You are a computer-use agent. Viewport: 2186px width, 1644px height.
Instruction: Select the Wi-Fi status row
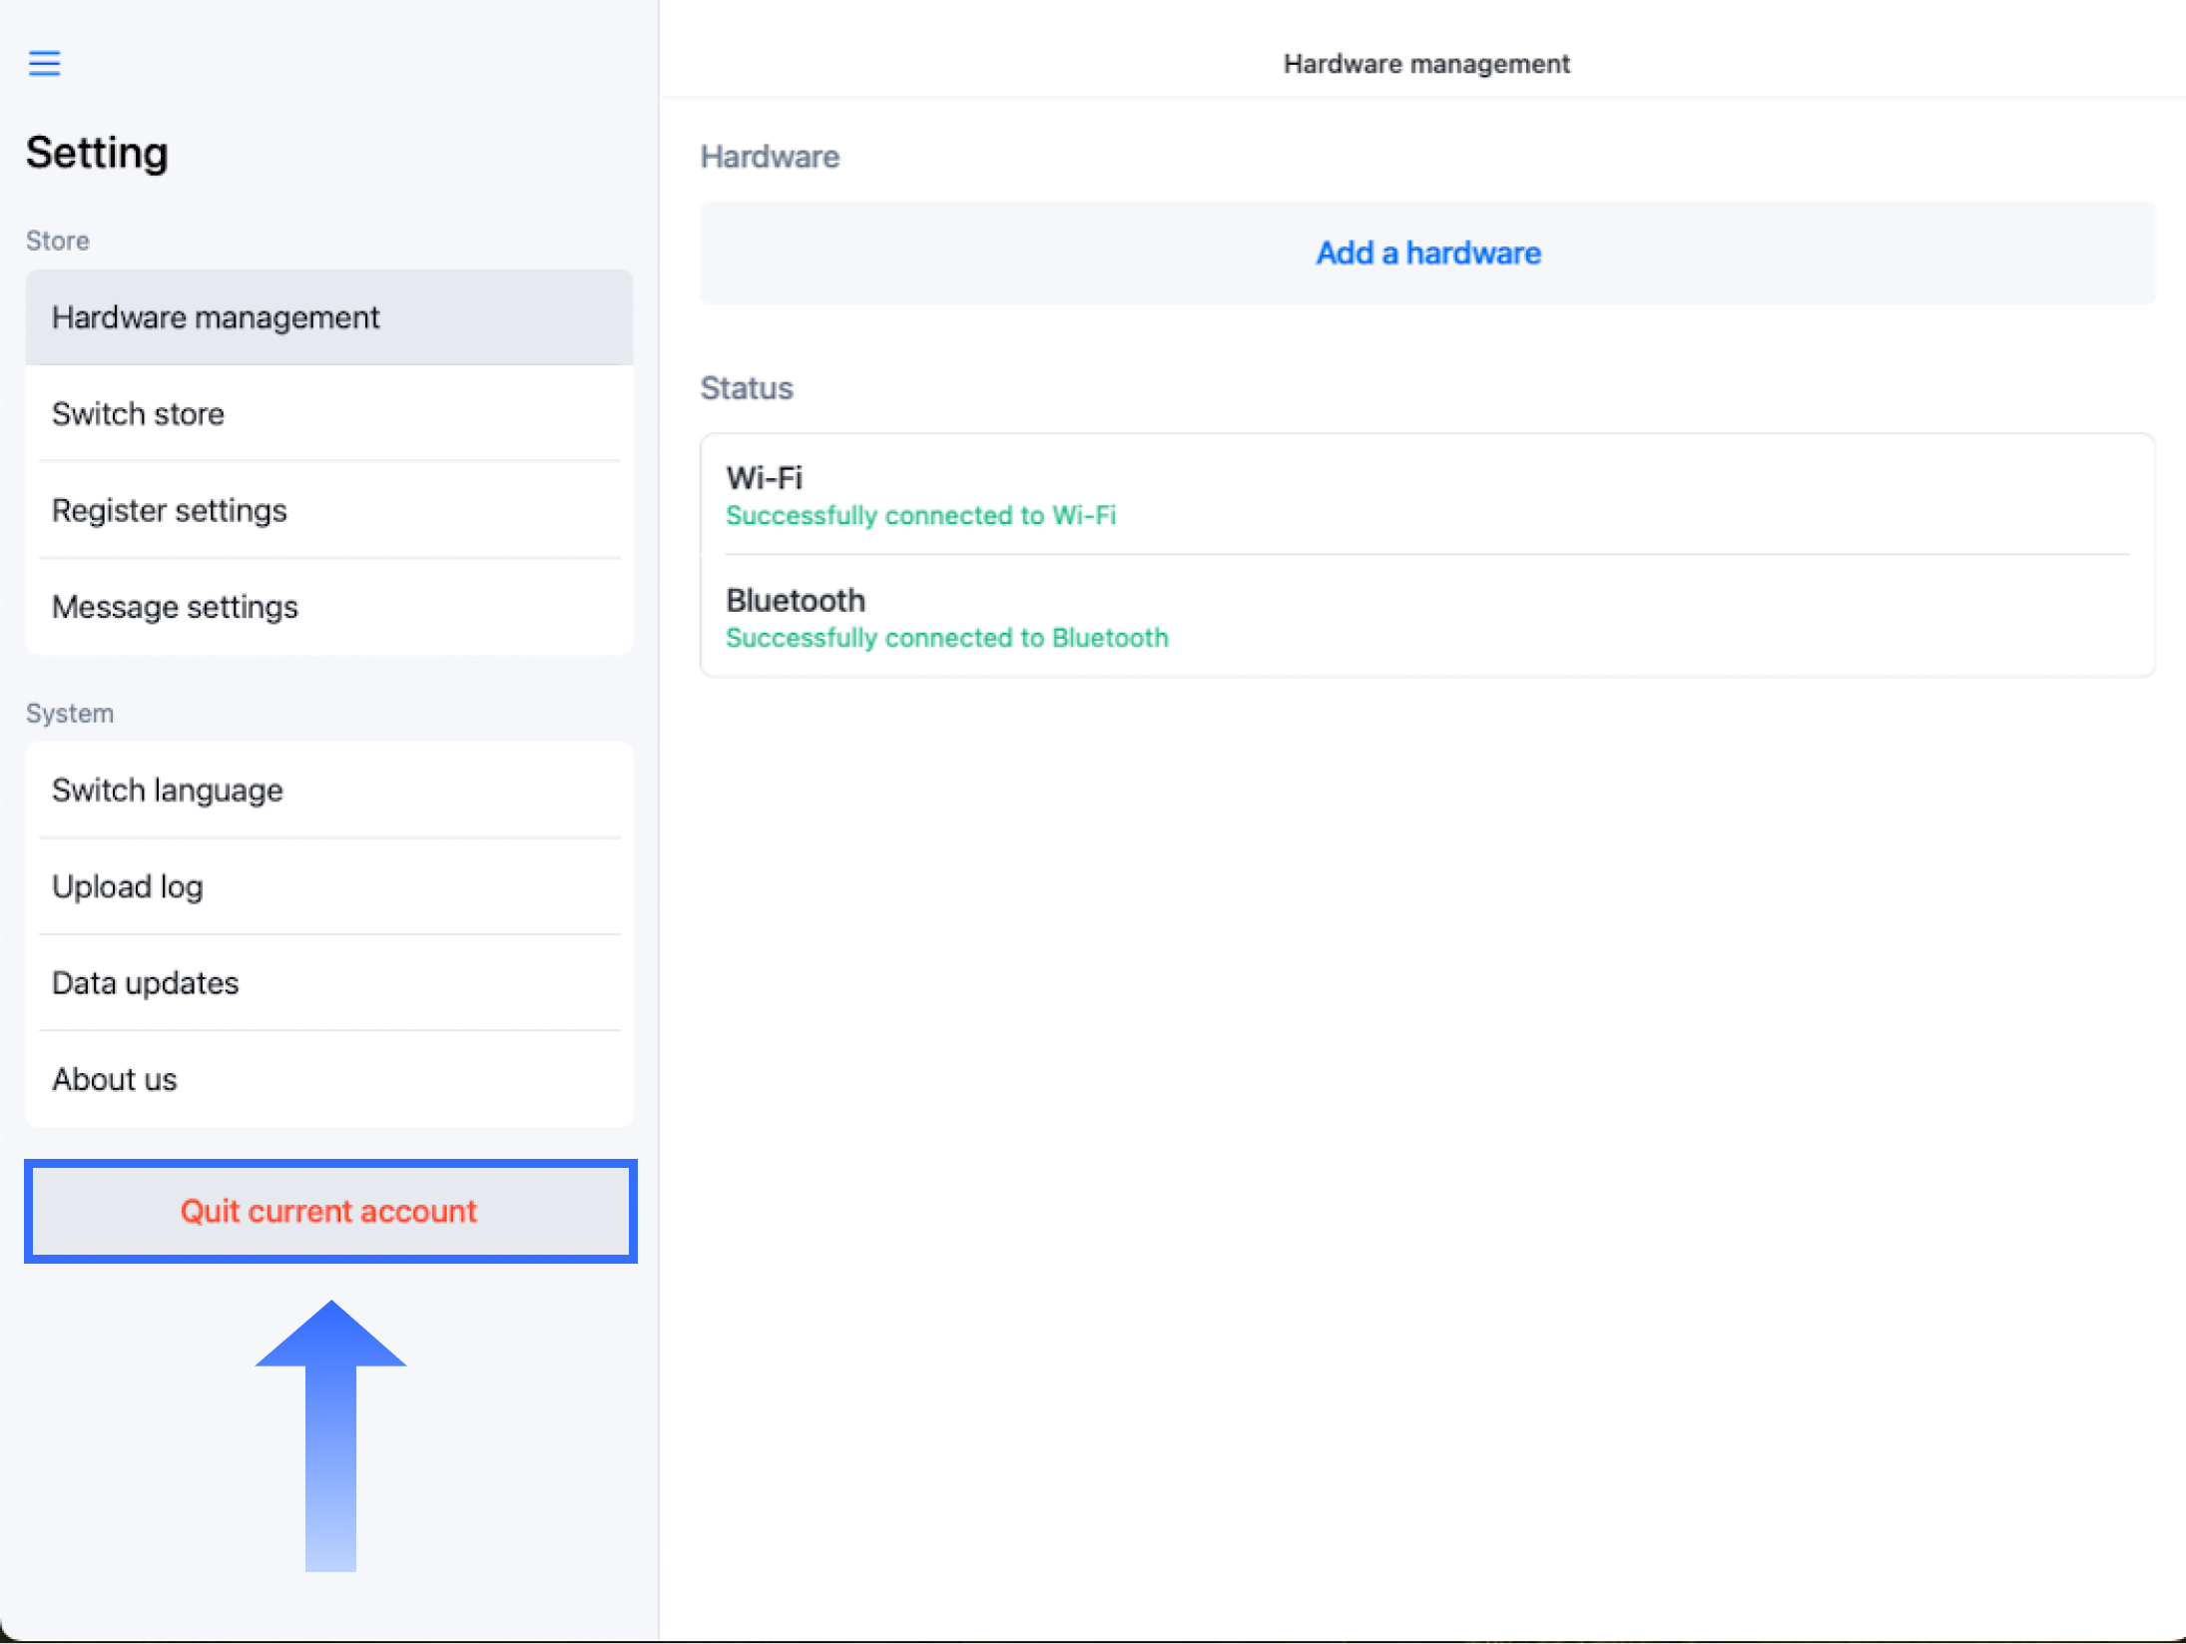[1427, 494]
